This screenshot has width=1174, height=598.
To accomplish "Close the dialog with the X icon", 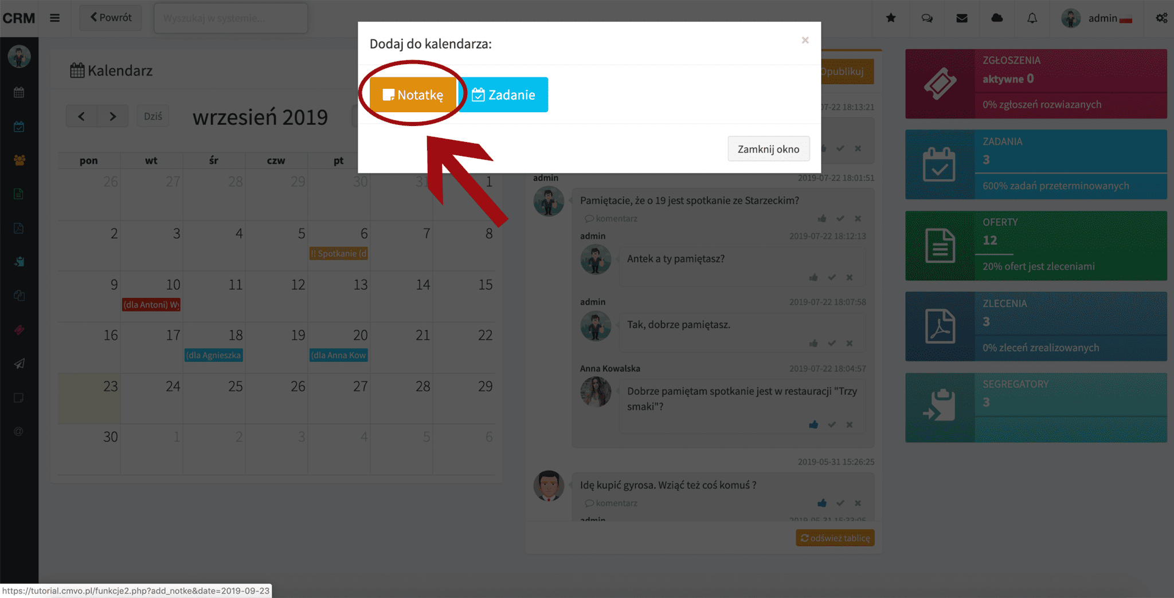I will pos(805,40).
